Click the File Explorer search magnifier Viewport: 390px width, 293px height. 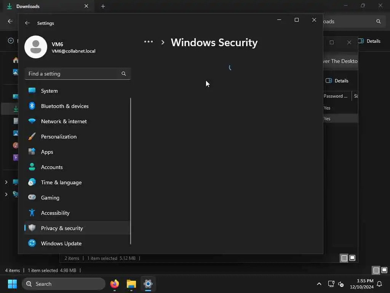click(x=378, y=21)
